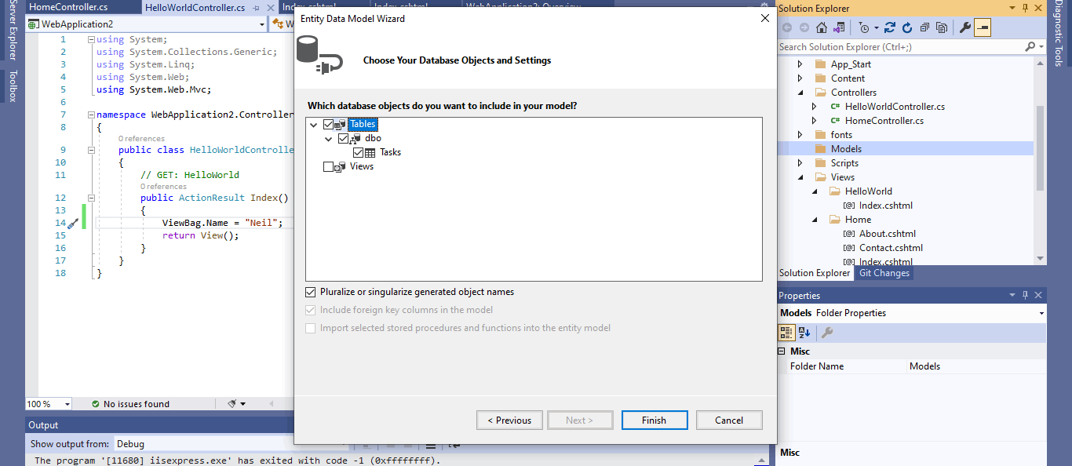Expand the fonts folder
This screenshot has height=466, width=1072.
coord(800,135)
